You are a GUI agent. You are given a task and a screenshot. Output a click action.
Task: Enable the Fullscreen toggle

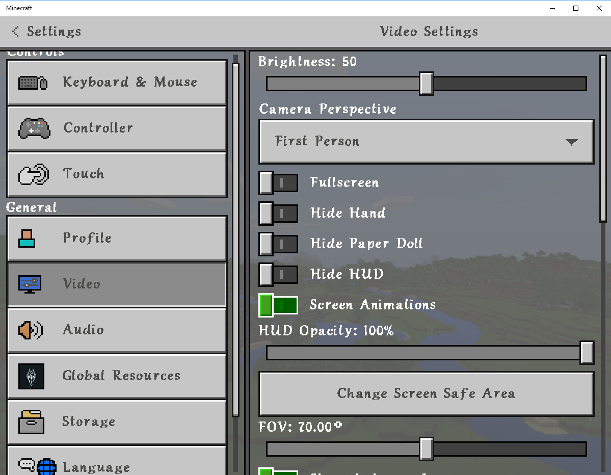278,183
